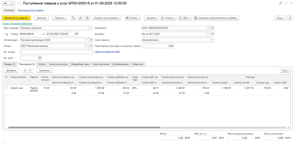
Task: Open the Счета расчетов tab
Action: (101, 64)
